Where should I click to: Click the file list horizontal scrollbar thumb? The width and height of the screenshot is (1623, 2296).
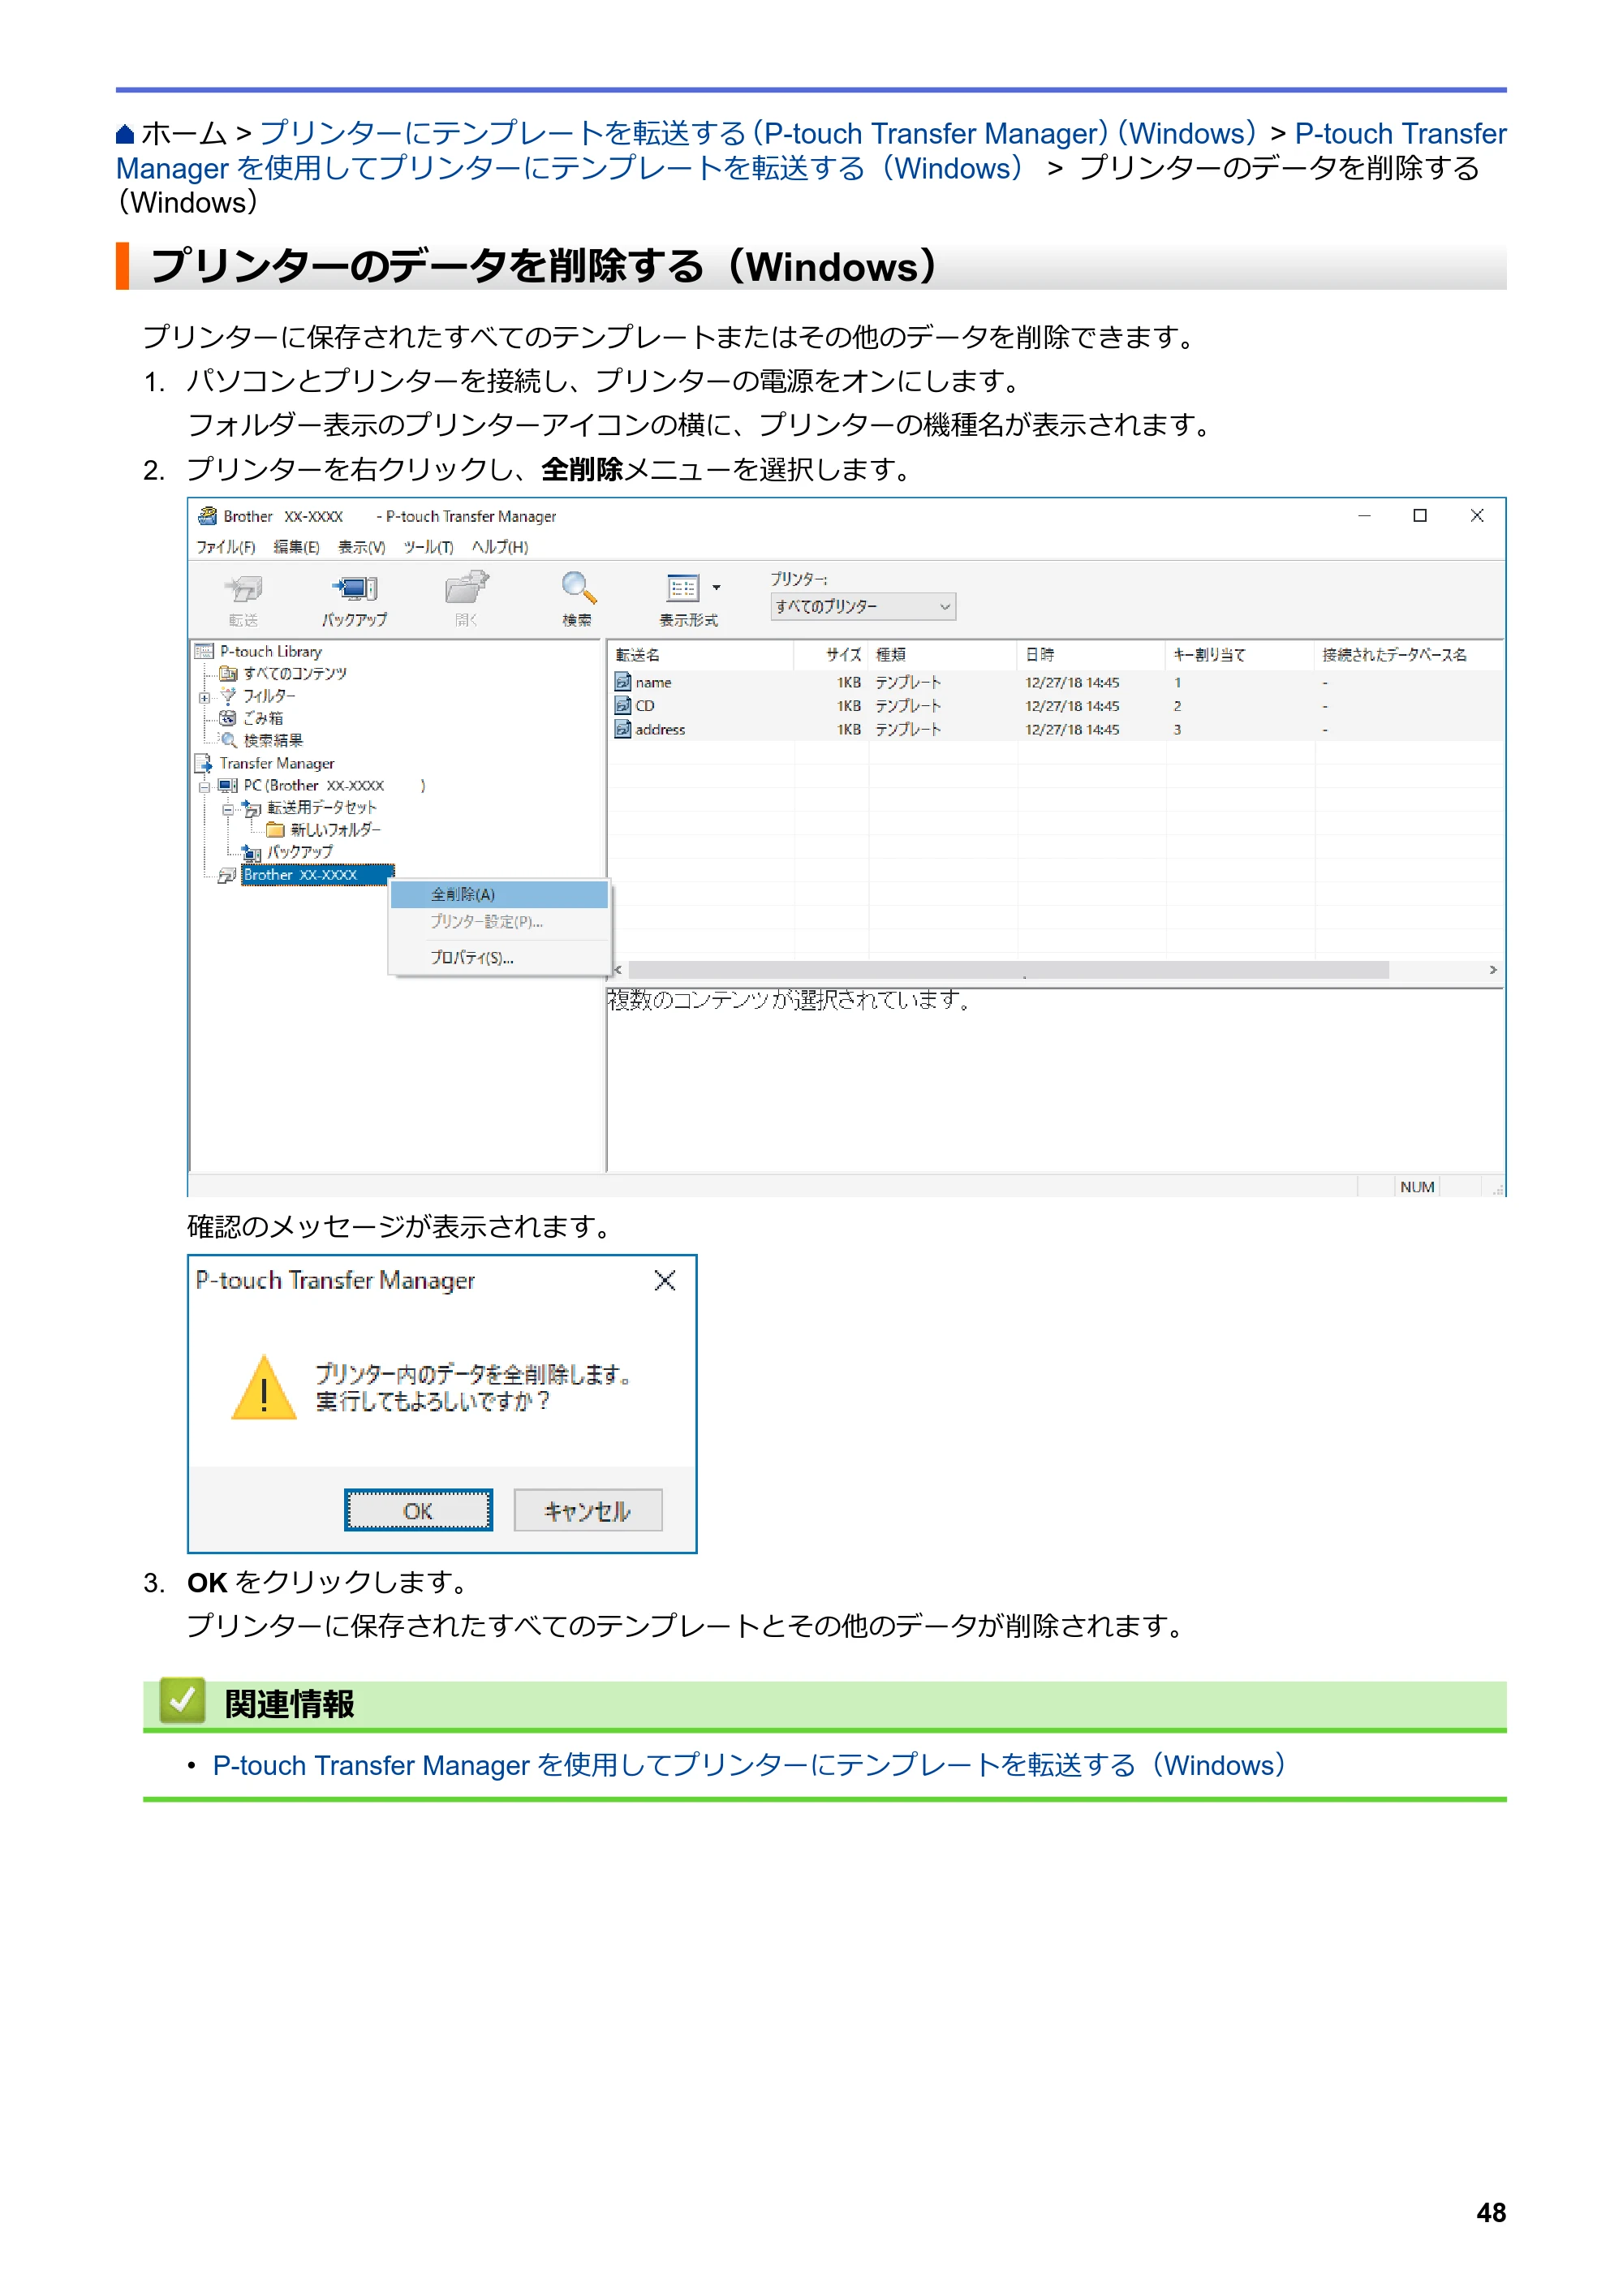(x=1008, y=970)
